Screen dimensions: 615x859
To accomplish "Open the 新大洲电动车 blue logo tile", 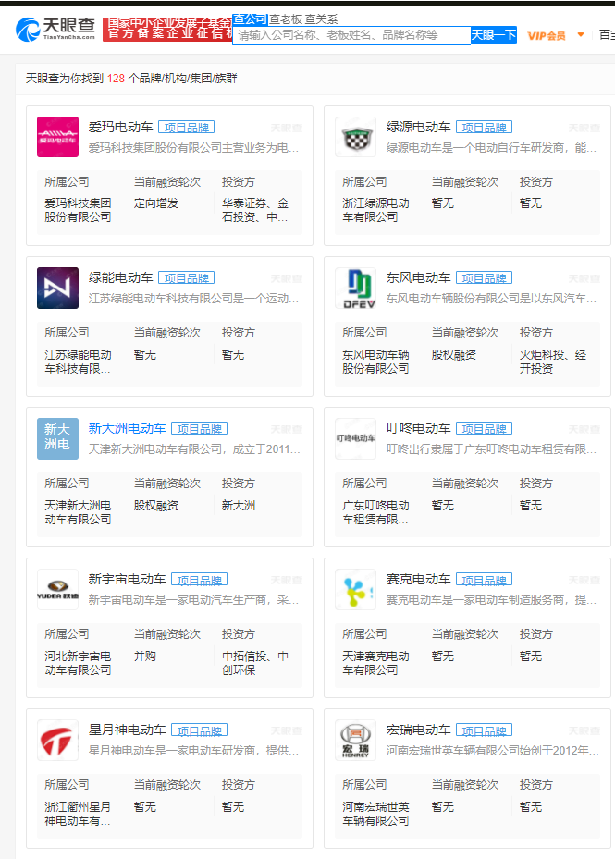I will point(57,438).
